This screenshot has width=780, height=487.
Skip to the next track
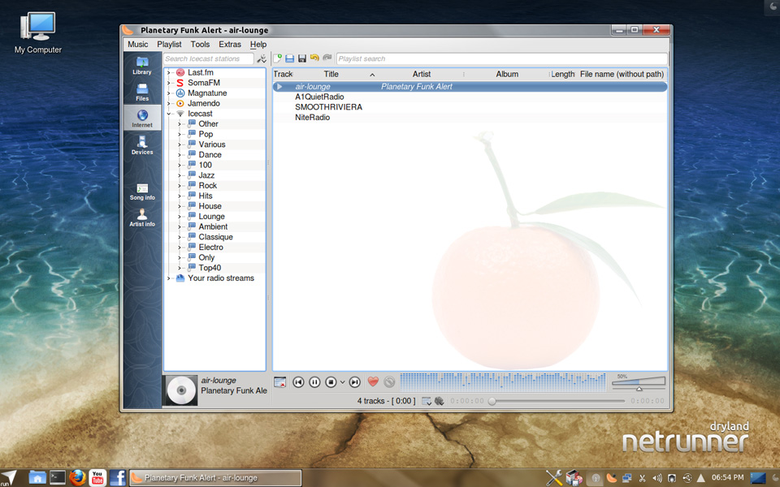coord(354,381)
